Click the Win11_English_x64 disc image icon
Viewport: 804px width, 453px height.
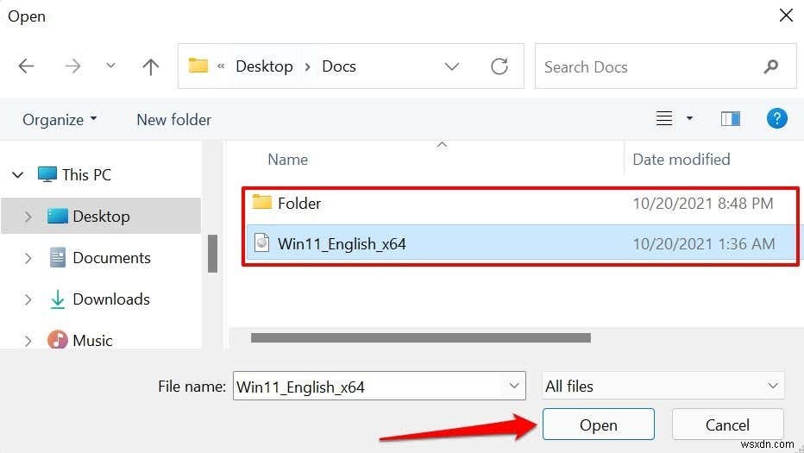[x=262, y=242]
